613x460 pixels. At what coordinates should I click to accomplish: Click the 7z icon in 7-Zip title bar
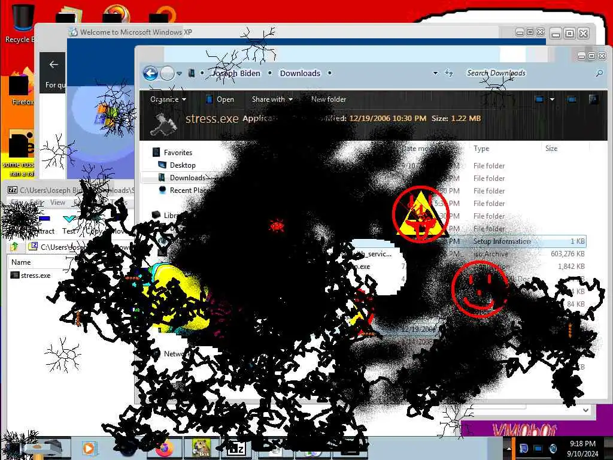pyautogui.click(x=13, y=190)
